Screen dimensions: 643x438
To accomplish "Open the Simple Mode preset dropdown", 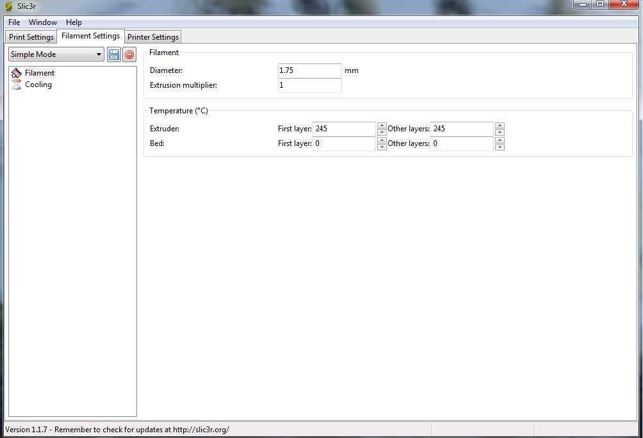I will click(x=56, y=54).
